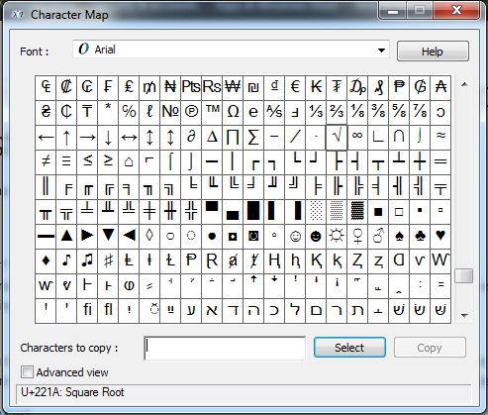Screen dimensions: 488x415
Task: Select the Euro sign character
Action: [295, 88]
